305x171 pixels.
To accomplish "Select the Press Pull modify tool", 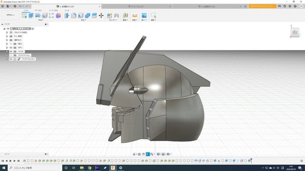I will [67, 16].
